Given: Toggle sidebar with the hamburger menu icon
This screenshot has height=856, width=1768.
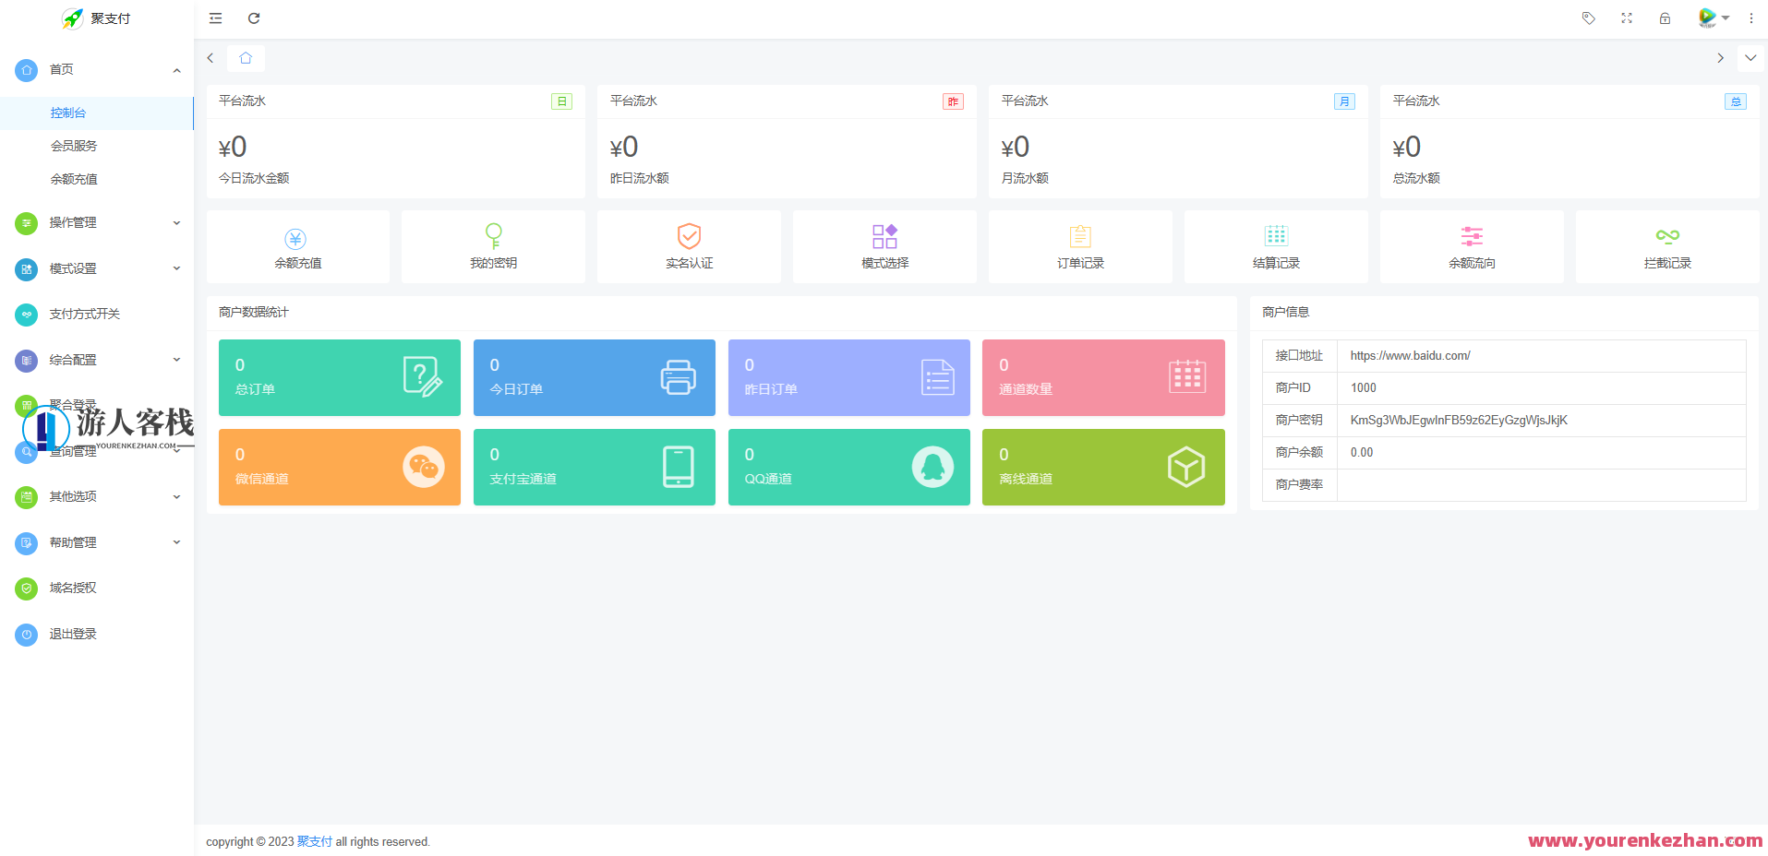Looking at the screenshot, I should point(215,18).
